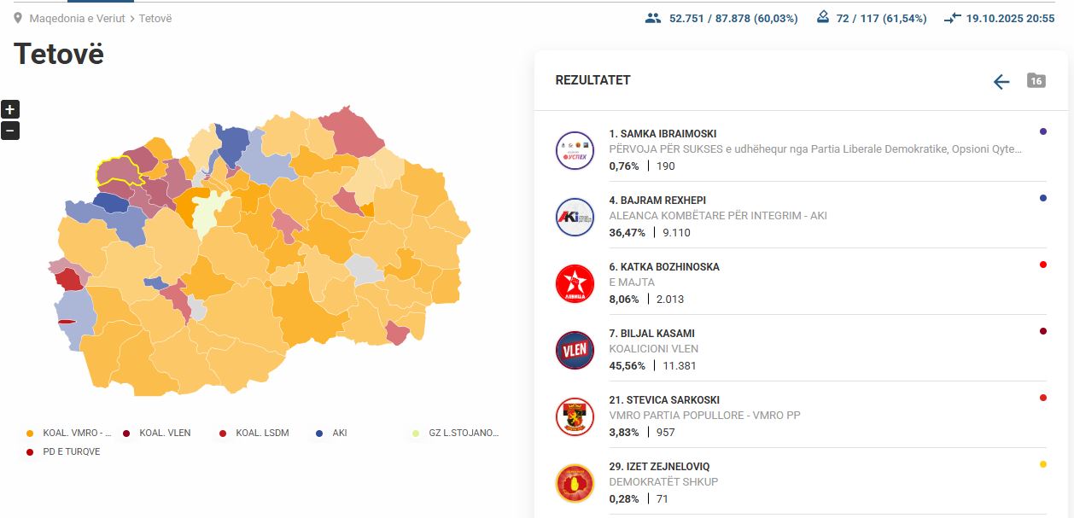
Task: Click the voter turnout people icon
Action: [653, 18]
